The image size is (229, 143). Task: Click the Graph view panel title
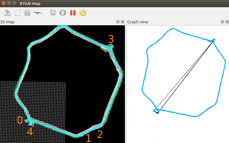[138, 22]
